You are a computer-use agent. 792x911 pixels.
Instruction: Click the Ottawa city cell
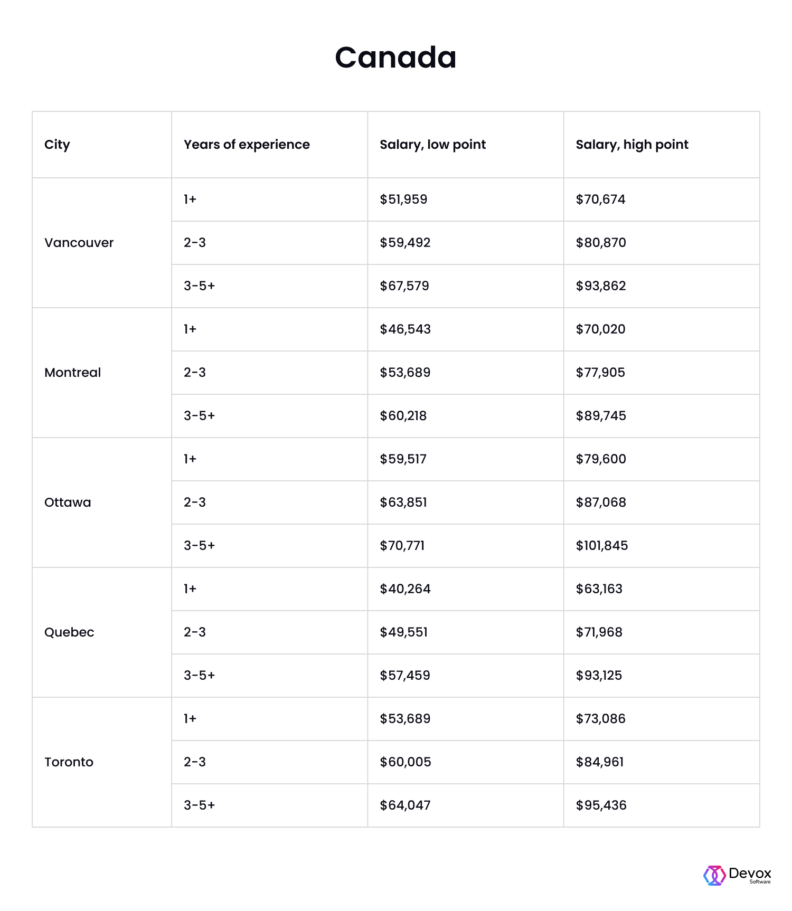[68, 502]
